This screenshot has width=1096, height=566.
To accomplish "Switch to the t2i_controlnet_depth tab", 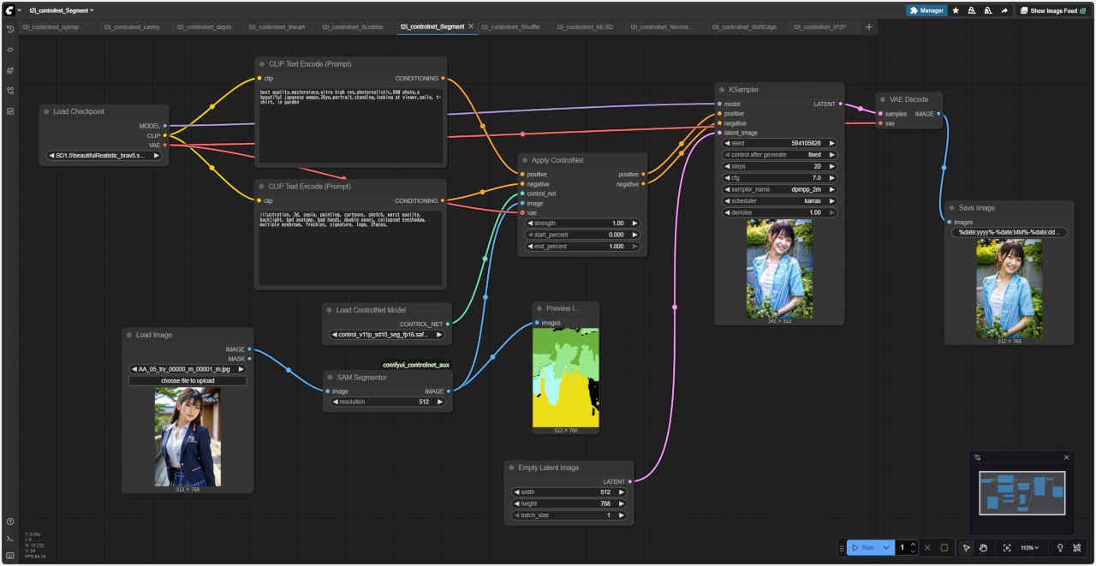I will [x=204, y=27].
